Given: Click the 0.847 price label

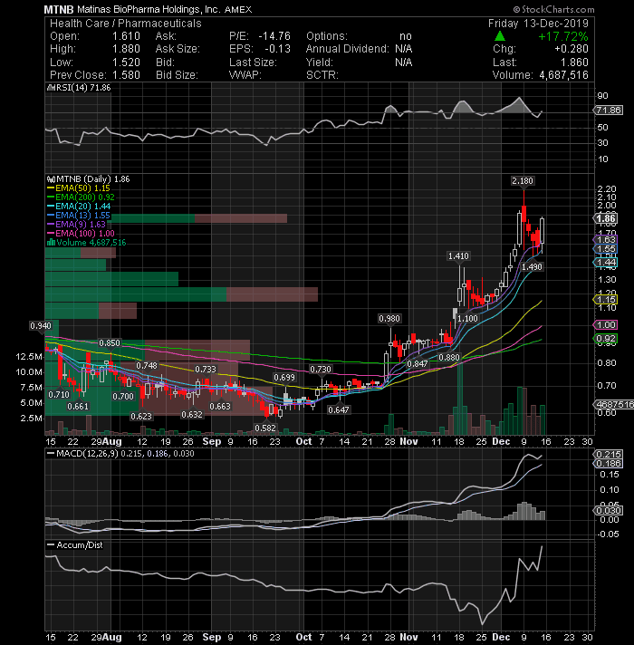Looking at the screenshot, I should [x=418, y=364].
